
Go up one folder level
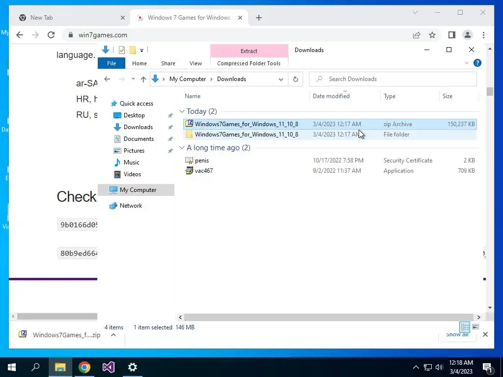[143, 79]
